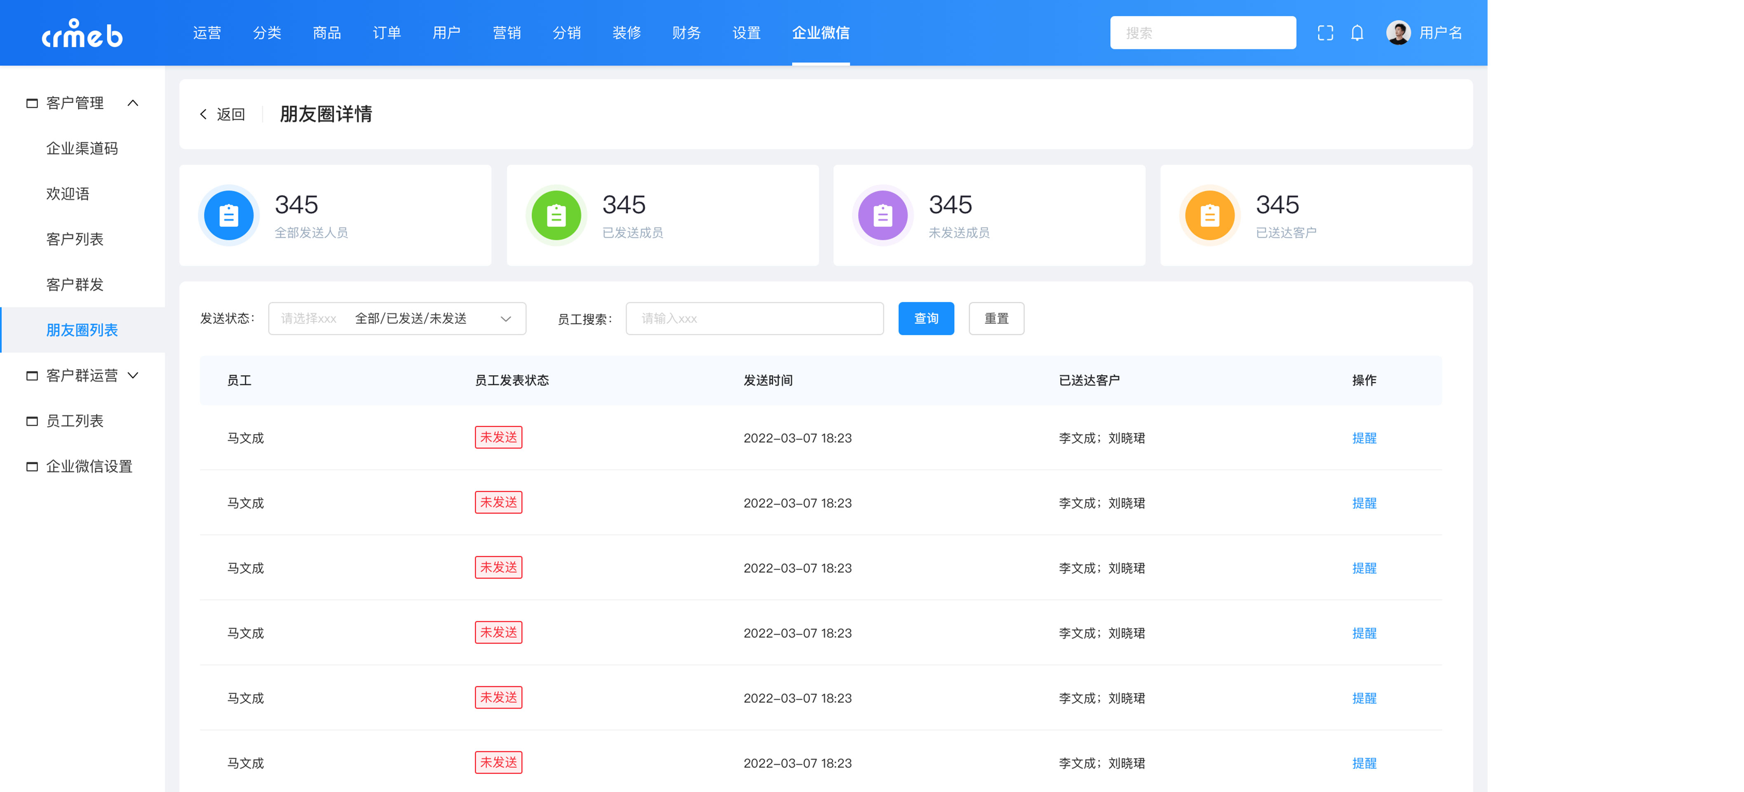Click 未发送 tag in first row

(498, 437)
